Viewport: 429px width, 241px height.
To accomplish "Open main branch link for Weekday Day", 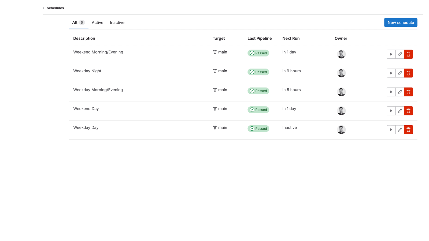I will [223, 128].
